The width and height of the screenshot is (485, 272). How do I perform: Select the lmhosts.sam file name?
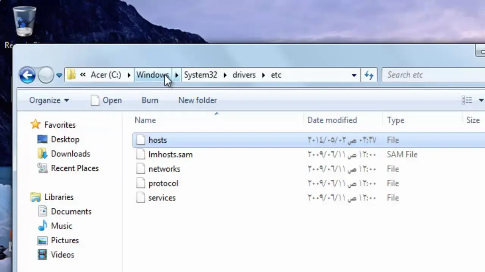click(x=171, y=155)
